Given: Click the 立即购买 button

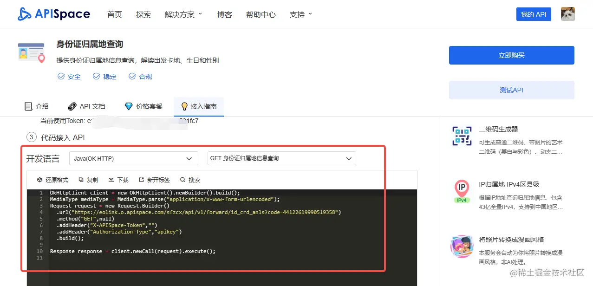Looking at the screenshot, I should pos(511,55).
